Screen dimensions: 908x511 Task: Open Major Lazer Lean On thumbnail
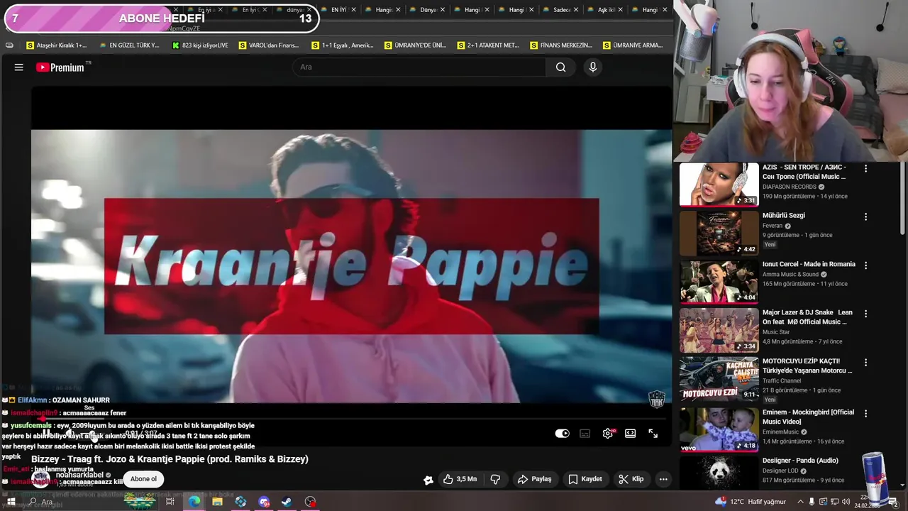click(x=719, y=330)
